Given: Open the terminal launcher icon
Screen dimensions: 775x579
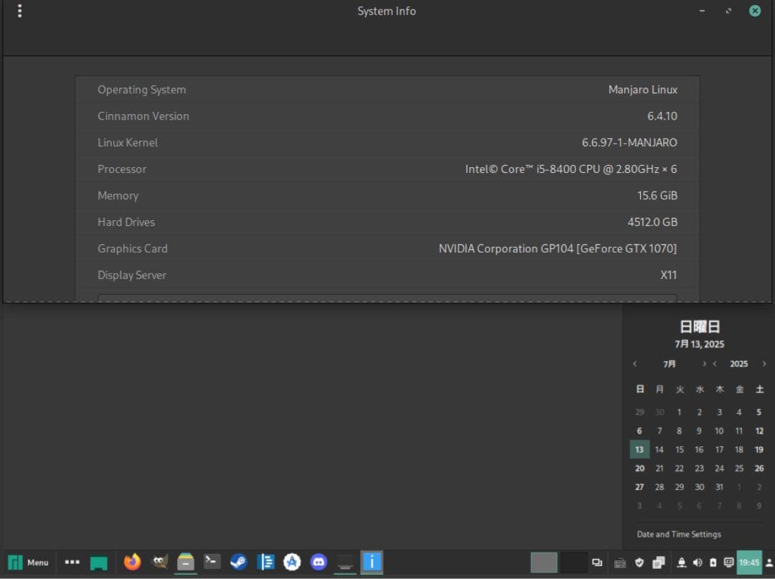Looking at the screenshot, I should [x=212, y=562].
